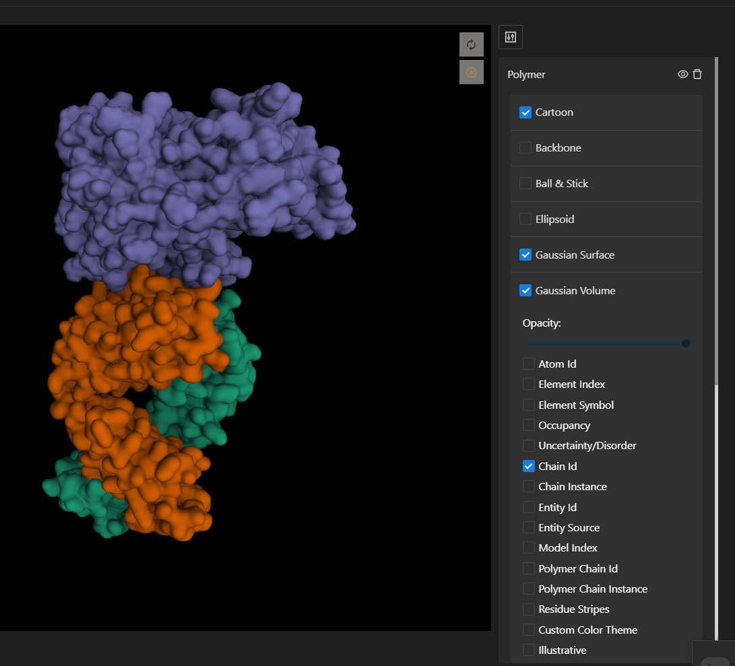735x666 pixels.
Task: Uncheck the Chain Id color option
Action: (x=529, y=467)
